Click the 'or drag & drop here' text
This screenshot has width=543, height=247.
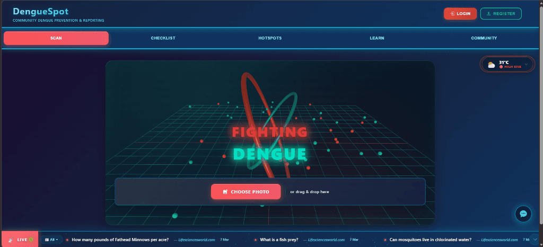pos(310,192)
